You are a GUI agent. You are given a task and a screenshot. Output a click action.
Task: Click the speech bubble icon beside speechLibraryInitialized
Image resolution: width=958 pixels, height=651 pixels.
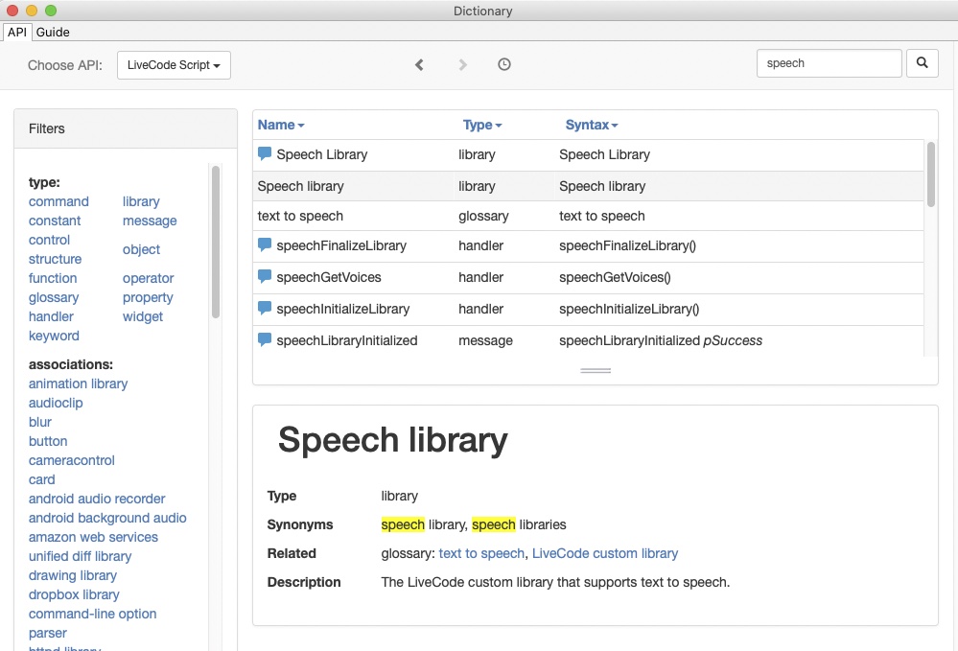click(x=265, y=339)
